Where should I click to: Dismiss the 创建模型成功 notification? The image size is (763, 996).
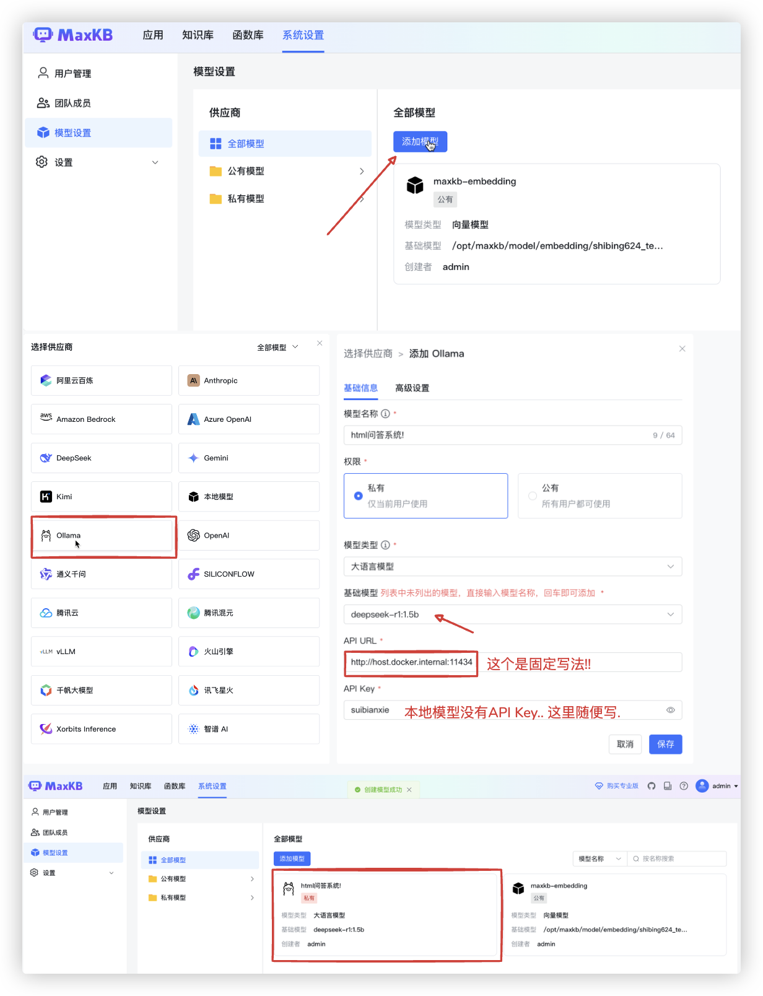[409, 790]
